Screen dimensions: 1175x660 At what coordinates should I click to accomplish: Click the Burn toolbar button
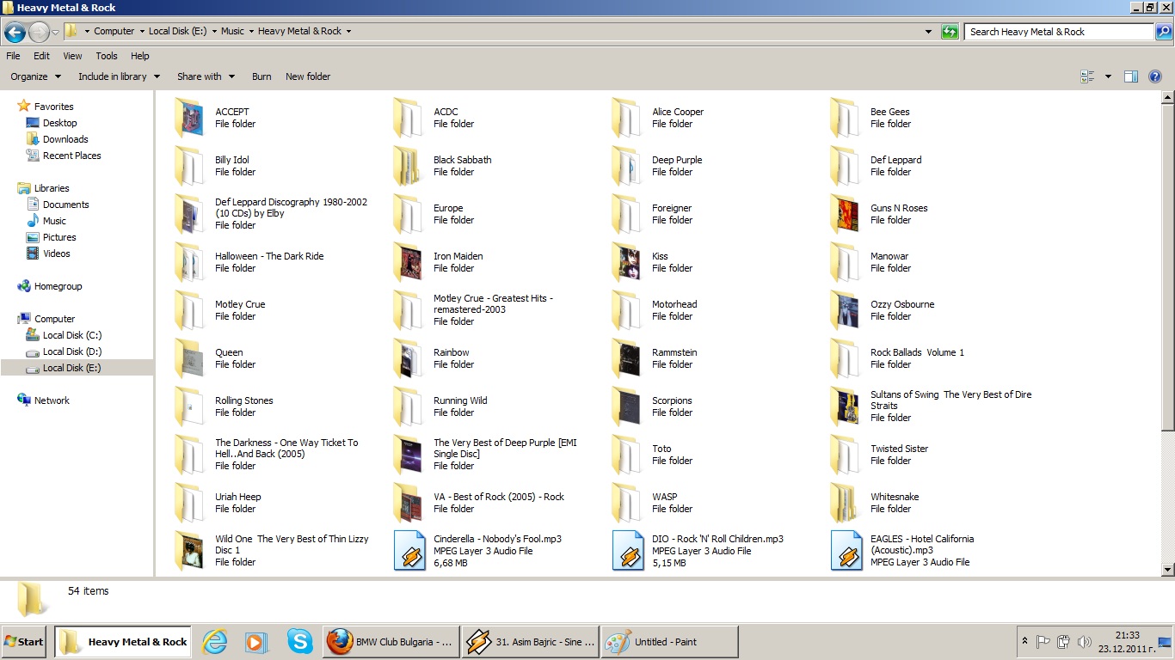pos(261,76)
